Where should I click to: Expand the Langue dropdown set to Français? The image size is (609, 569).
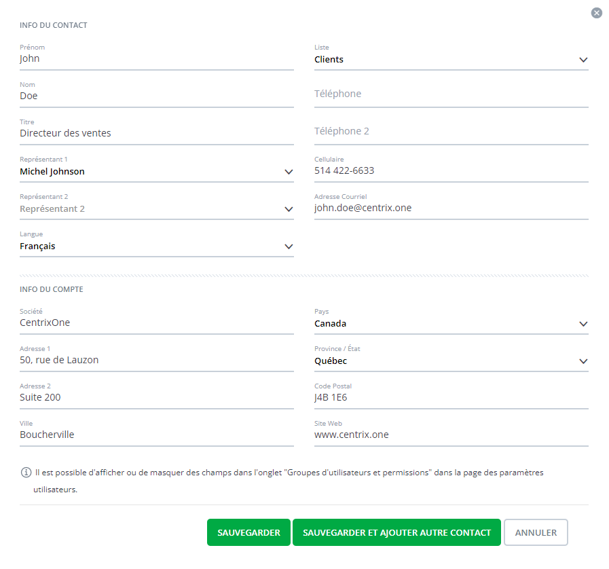(x=156, y=246)
